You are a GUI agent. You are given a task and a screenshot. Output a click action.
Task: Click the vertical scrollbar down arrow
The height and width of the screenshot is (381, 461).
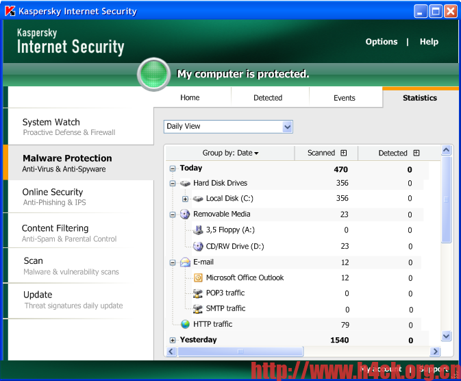(x=447, y=336)
